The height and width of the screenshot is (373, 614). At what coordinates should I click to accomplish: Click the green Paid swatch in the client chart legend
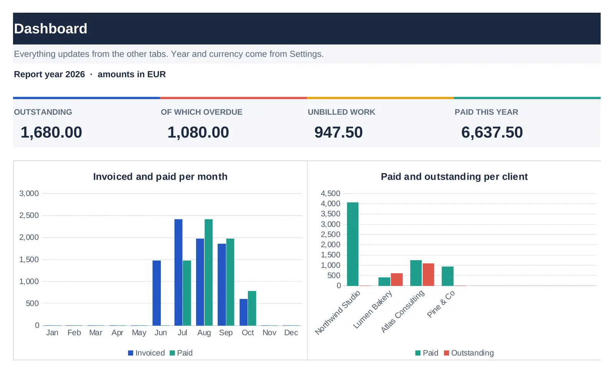(418, 353)
